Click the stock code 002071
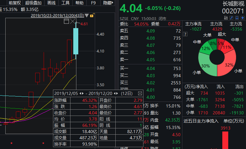 [x=233, y=11]
